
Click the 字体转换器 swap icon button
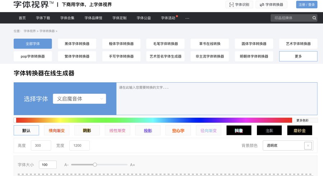(x=271, y=5)
